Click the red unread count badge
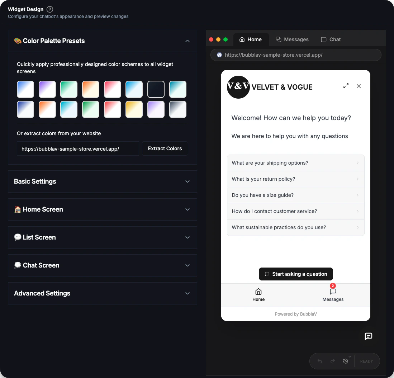Viewport: 394px width, 378px height. click(333, 286)
